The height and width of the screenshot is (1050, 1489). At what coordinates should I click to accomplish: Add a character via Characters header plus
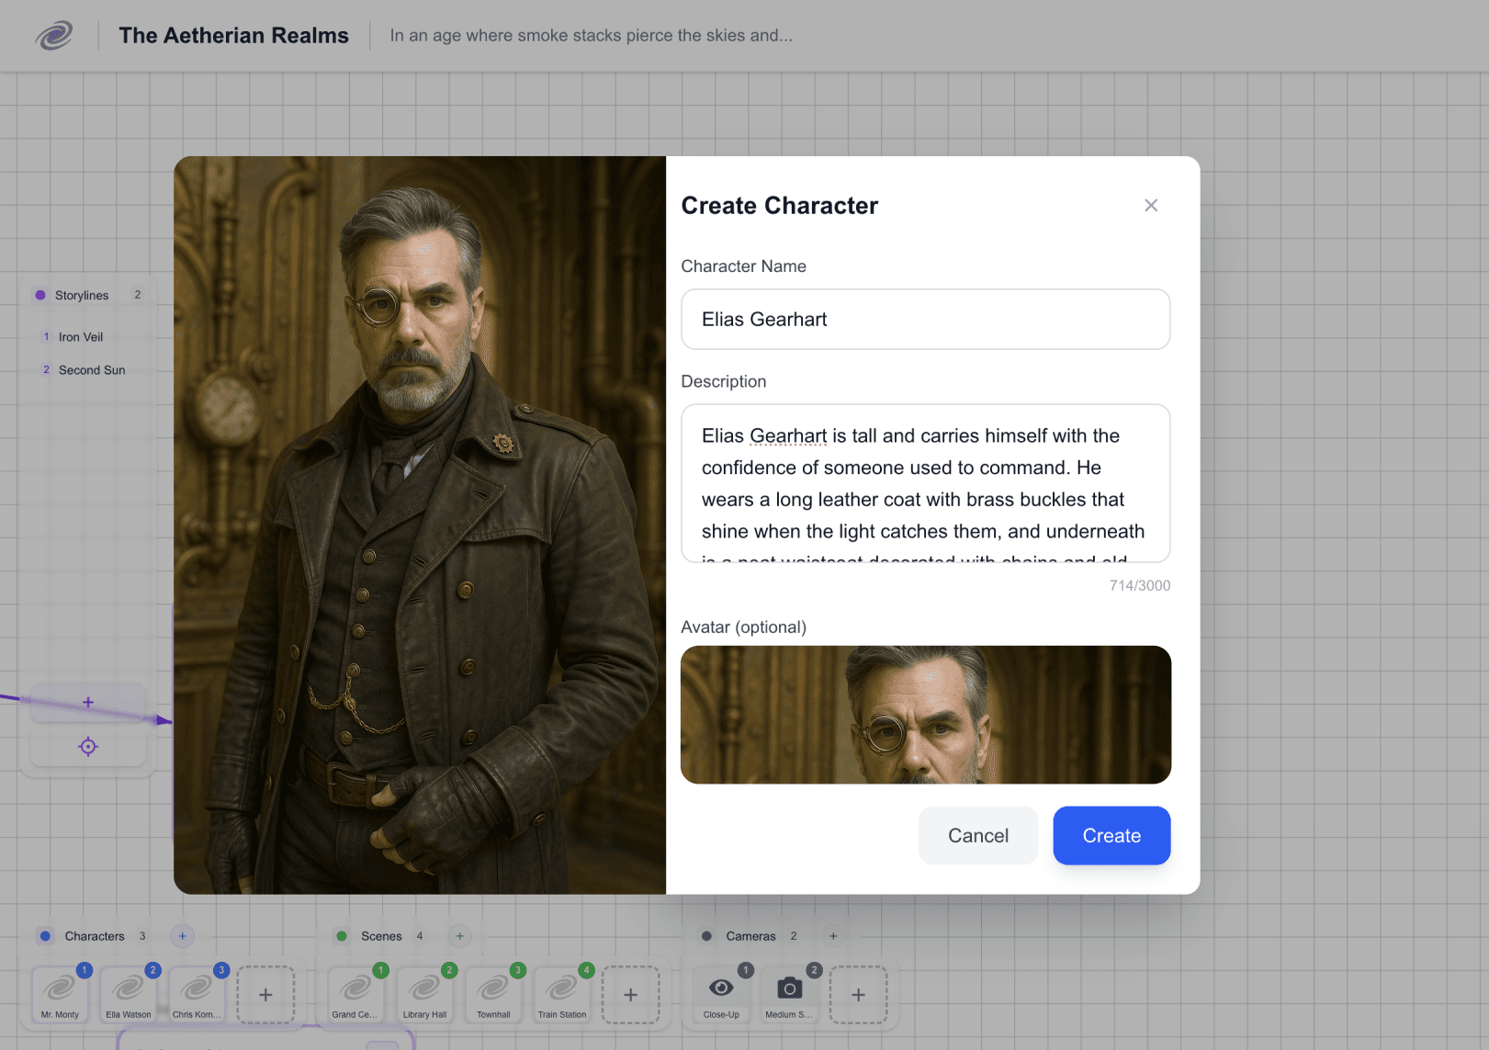pyautogui.click(x=183, y=936)
